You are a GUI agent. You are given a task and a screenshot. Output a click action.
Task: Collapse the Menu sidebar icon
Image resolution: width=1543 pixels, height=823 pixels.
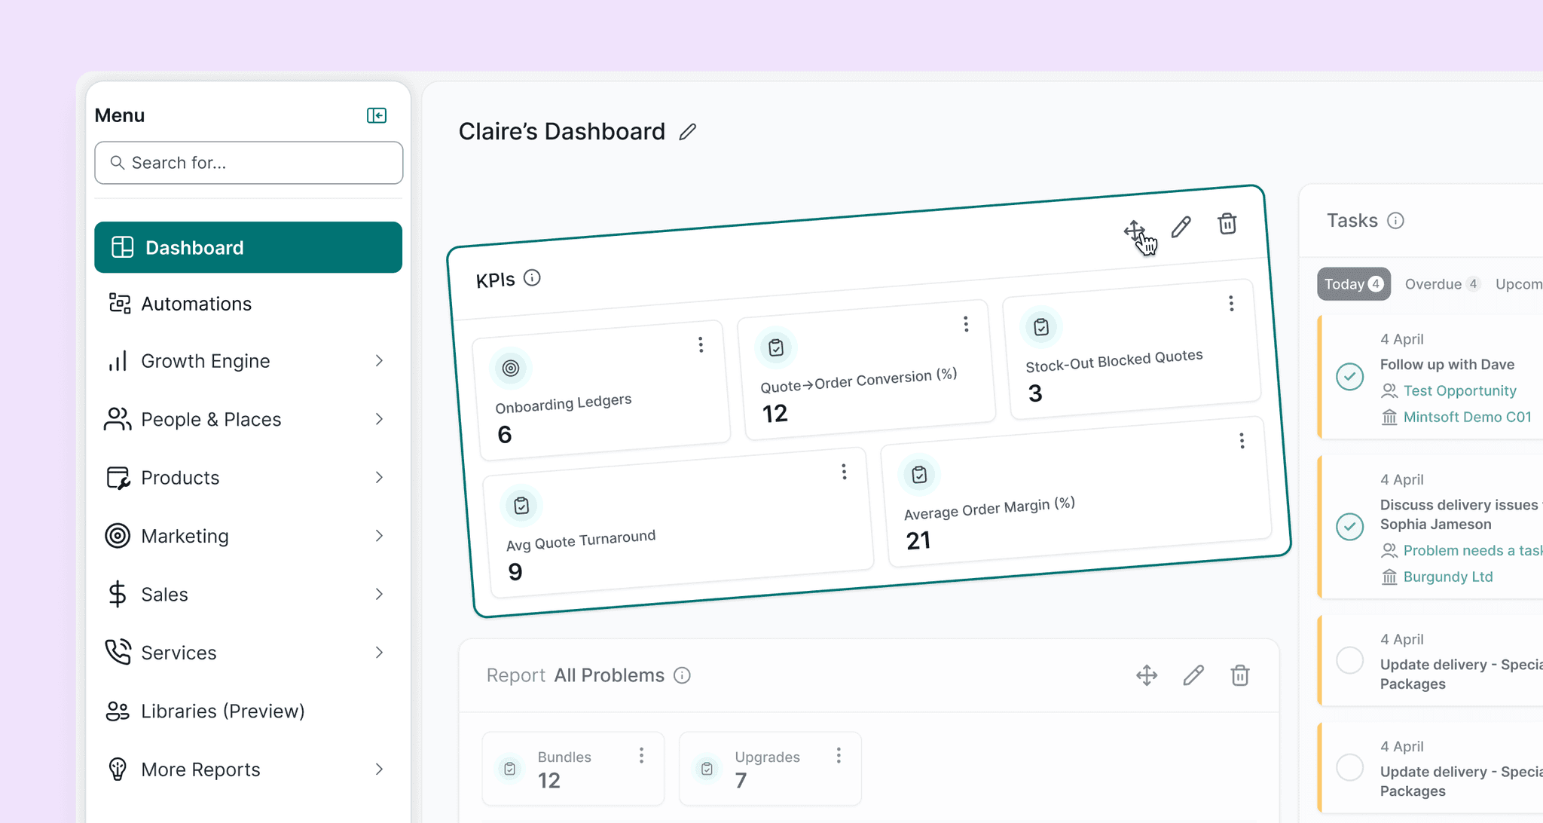[x=377, y=115]
